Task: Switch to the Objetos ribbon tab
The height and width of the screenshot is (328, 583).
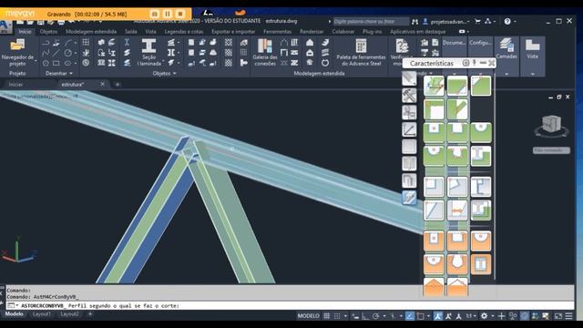Action: tap(48, 32)
